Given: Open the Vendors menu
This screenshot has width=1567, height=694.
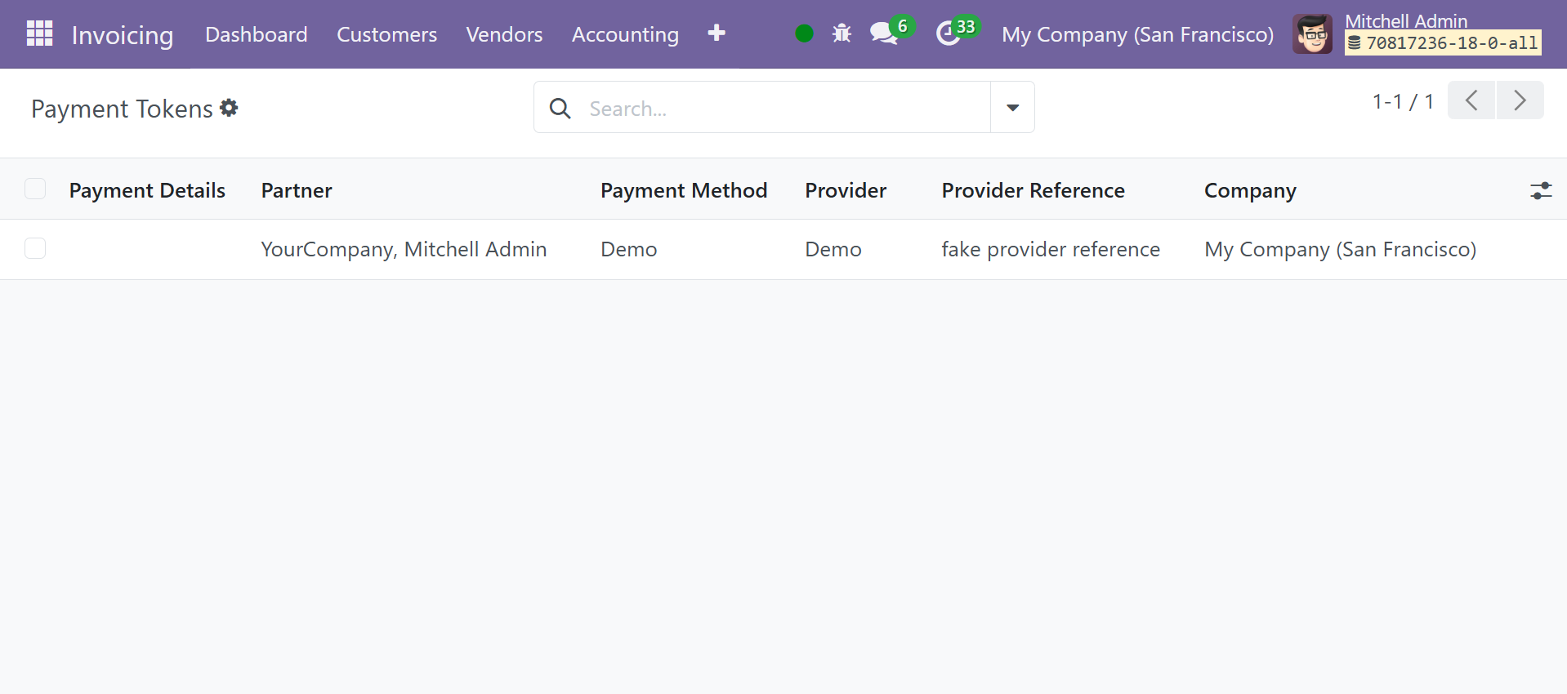Looking at the screenshot, I should click(x=504, y=34).
